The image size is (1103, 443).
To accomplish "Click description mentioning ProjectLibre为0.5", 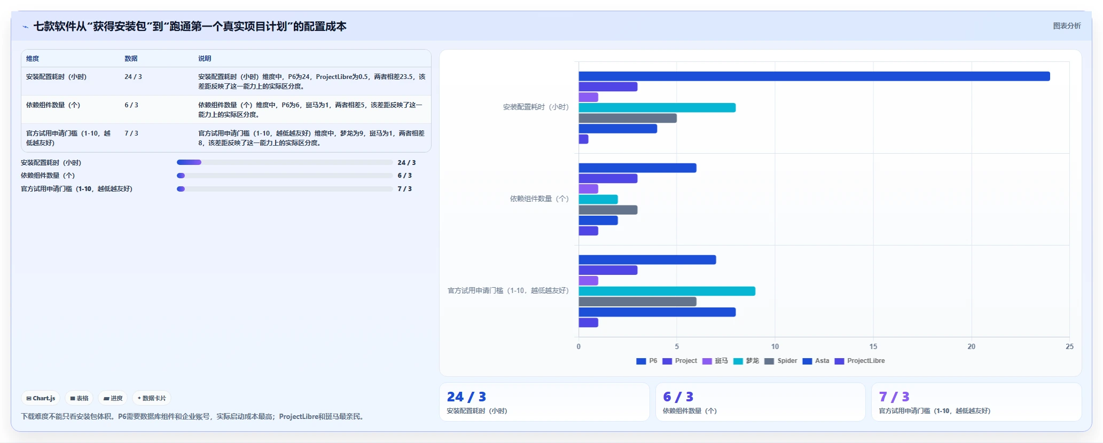I will [312, 82].
